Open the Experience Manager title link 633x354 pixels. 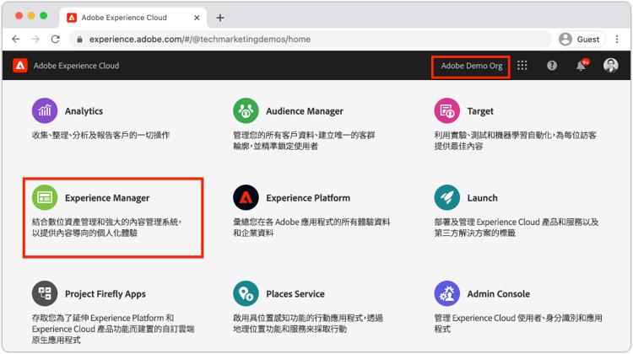[x=107, y=198]
